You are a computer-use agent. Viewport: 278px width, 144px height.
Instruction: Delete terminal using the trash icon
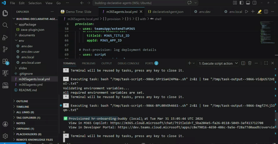[x=250, y=63]
